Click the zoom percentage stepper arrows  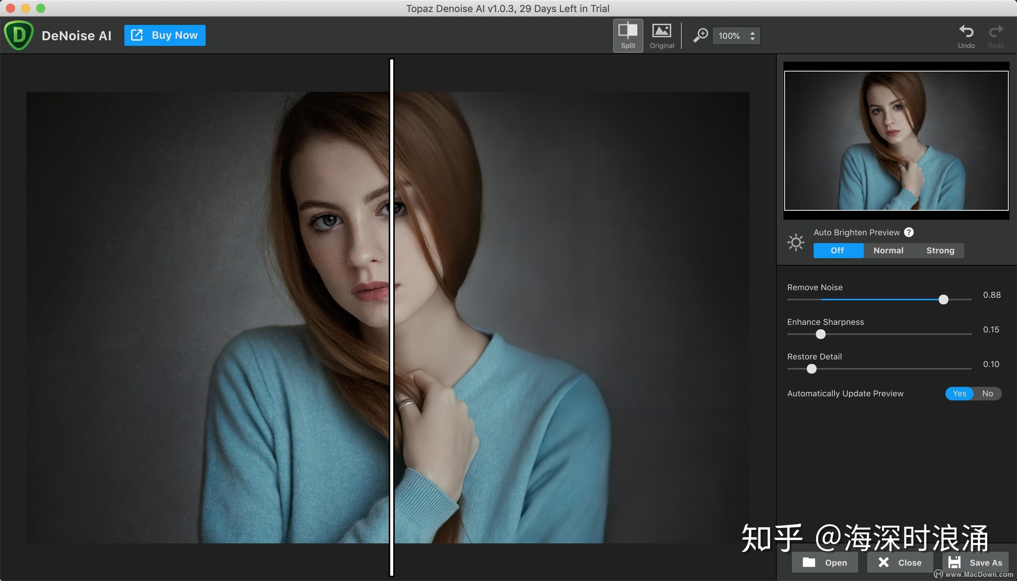(x=752, y=36)
